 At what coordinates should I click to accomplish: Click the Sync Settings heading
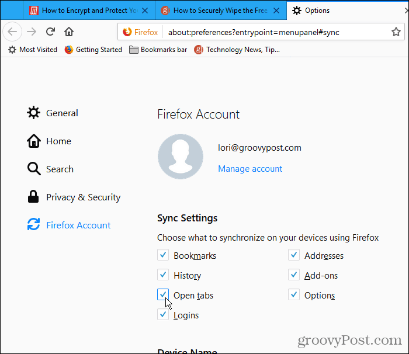[188, 218]
